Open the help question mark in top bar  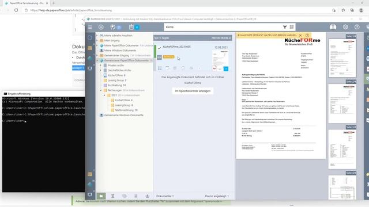tap(357, 27)
